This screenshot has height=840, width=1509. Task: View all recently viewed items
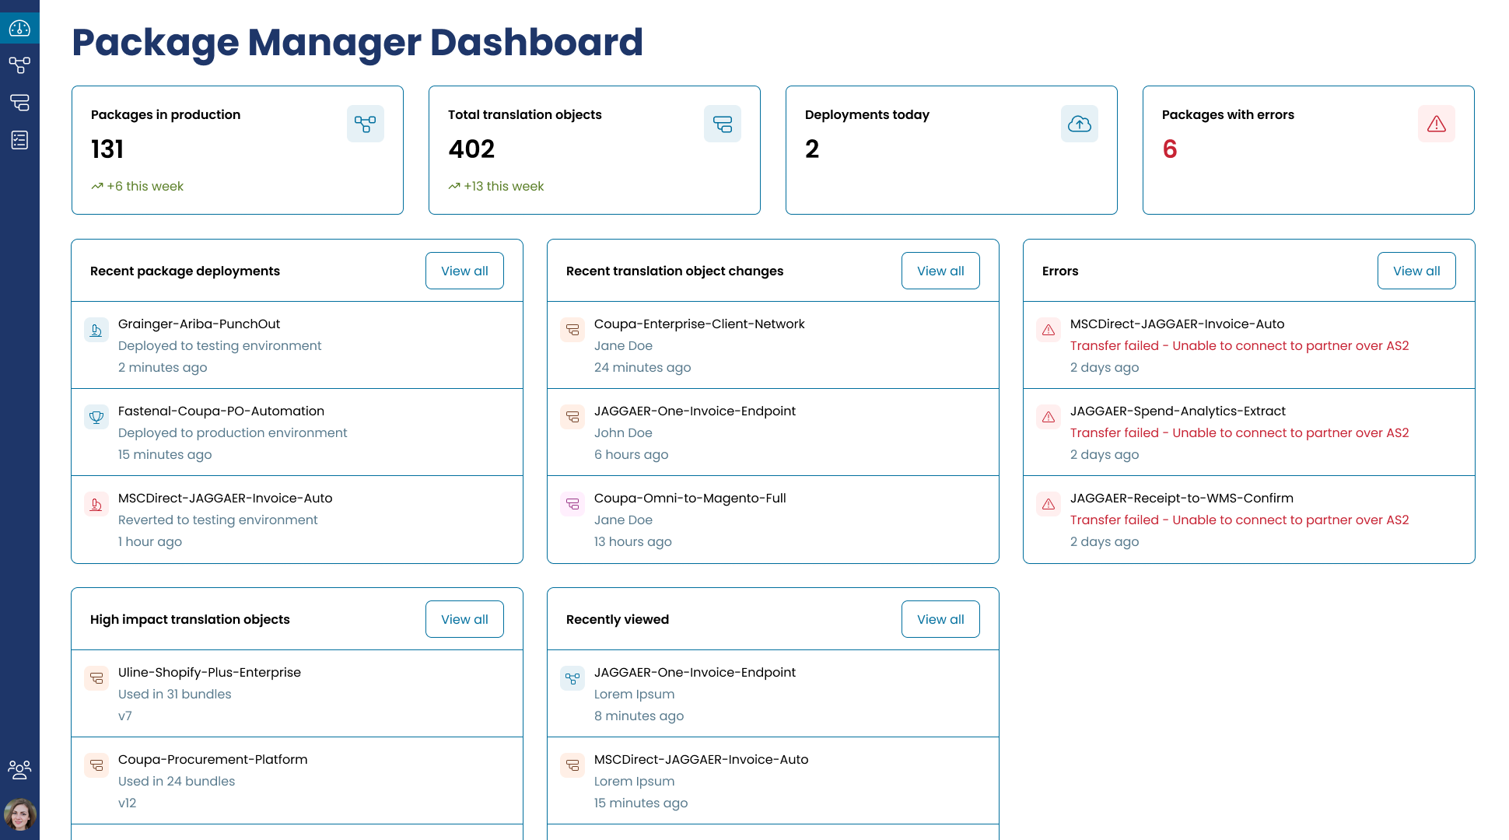click(x=940, y=619)
